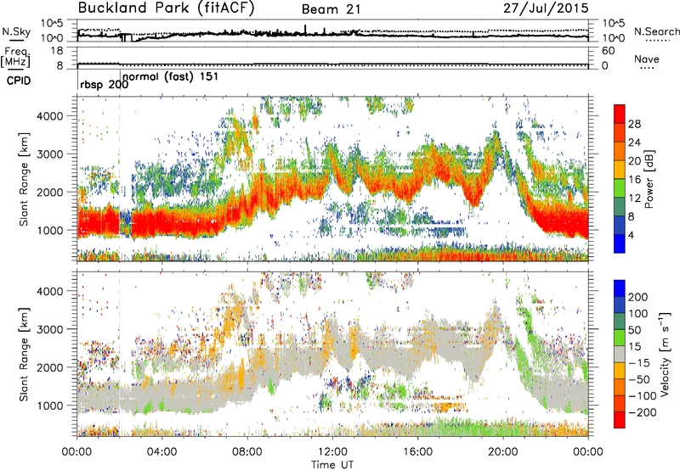Click the "normal (fast) 151" annotation
Viewport: 680px width, 470px height.
(x=171, y=76)
